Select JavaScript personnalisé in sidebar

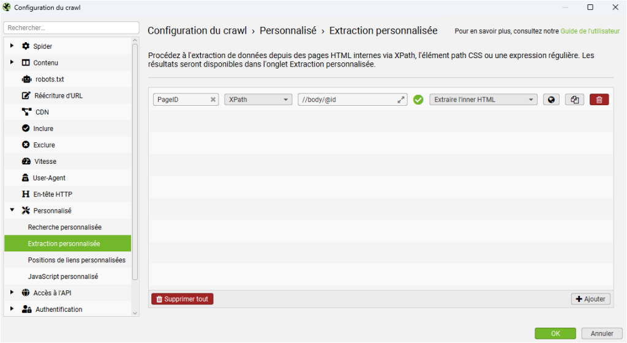(62, 276)
